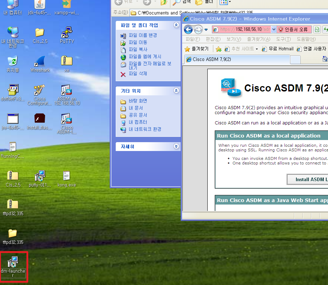328x285 pixels.
Task: Click the Explorer 주소(D) path field
Action: pyautogui.click(x=229, y=13)
